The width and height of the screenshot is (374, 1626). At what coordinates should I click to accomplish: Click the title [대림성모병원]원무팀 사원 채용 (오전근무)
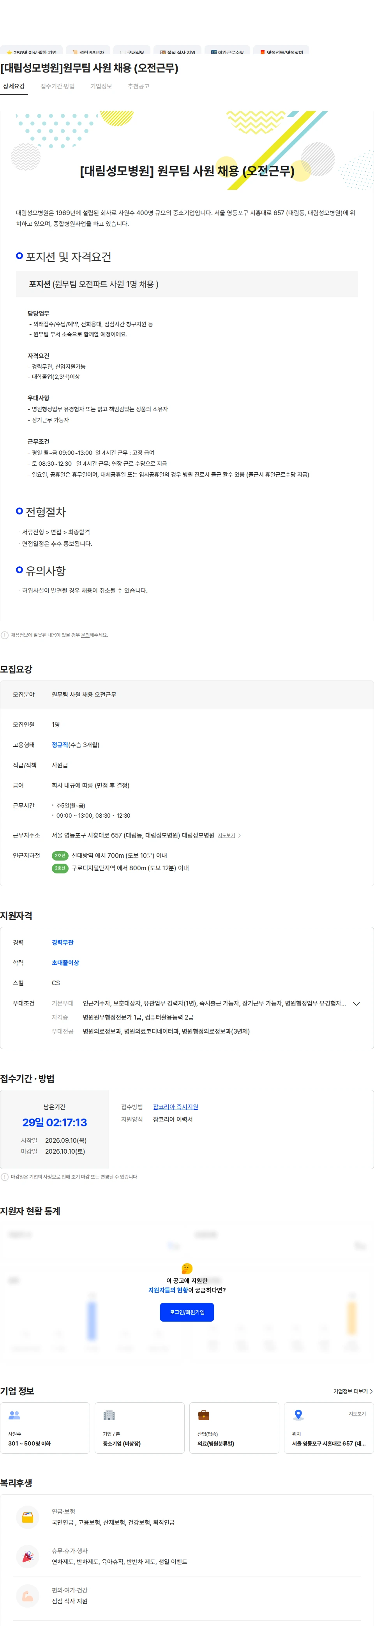(x=89, y=68)
